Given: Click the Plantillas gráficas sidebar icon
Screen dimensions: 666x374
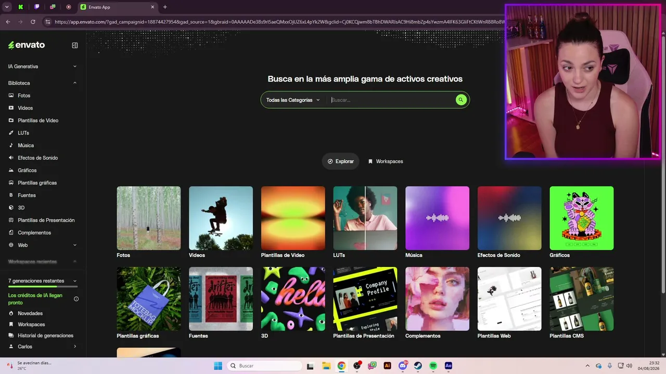Looking at the screenshot, I should (x=11, y=183).
